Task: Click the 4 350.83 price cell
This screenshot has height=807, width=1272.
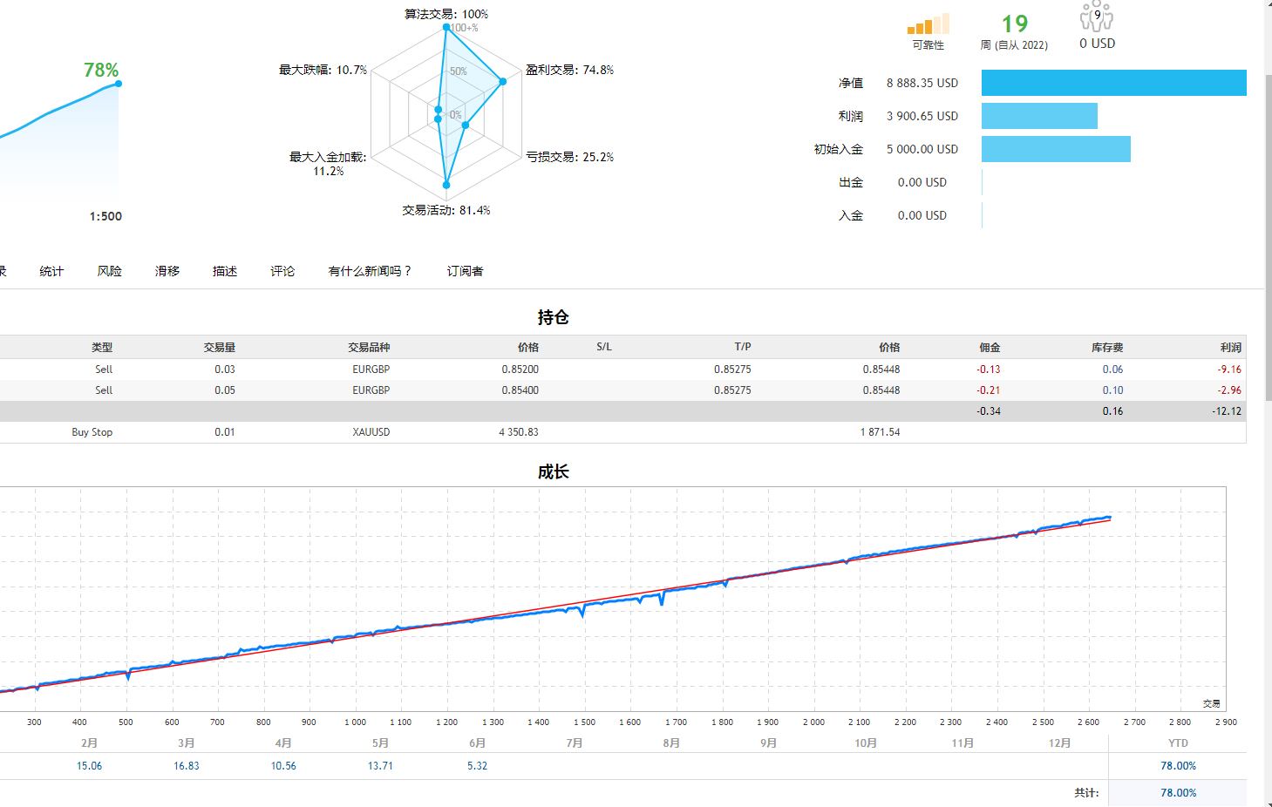Action: coord(519,432)
